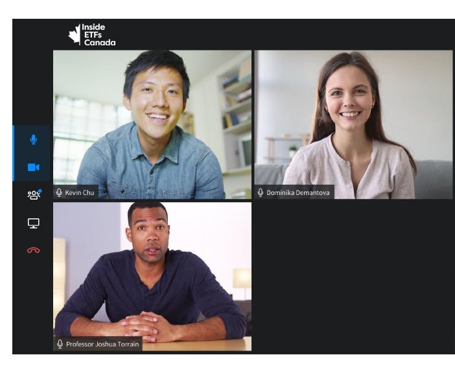This screenshot has height=390, width=455.
Task: Focus Kevin Chu's video tile
Action: coord(152,124)
